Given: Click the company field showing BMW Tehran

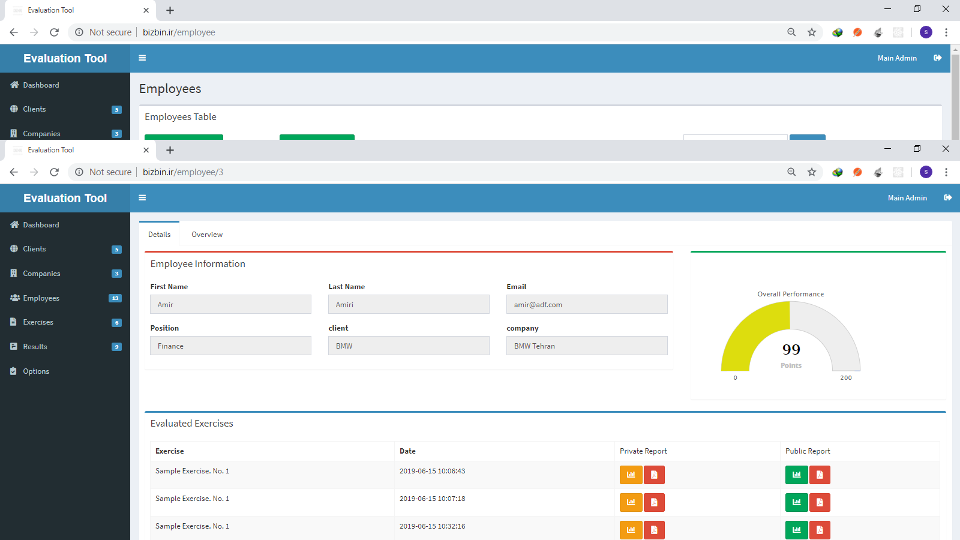Looking at the screenshot, I should click(x=587, y=346).
